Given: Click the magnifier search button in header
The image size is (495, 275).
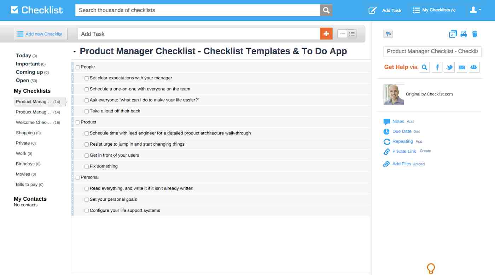Looking at the screenshot, I should pyautogui.click(x=326, y=10).
